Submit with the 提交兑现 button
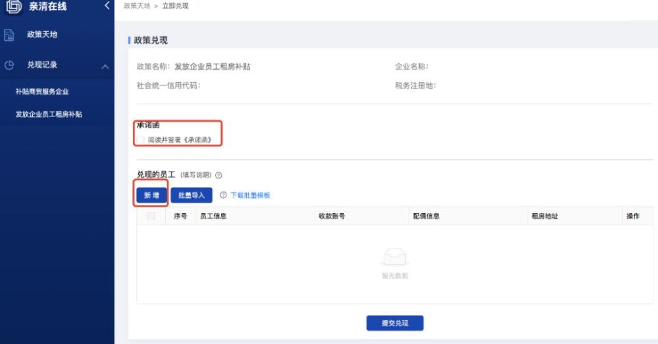This screenshot has width=658, height=344. point(395,323)
